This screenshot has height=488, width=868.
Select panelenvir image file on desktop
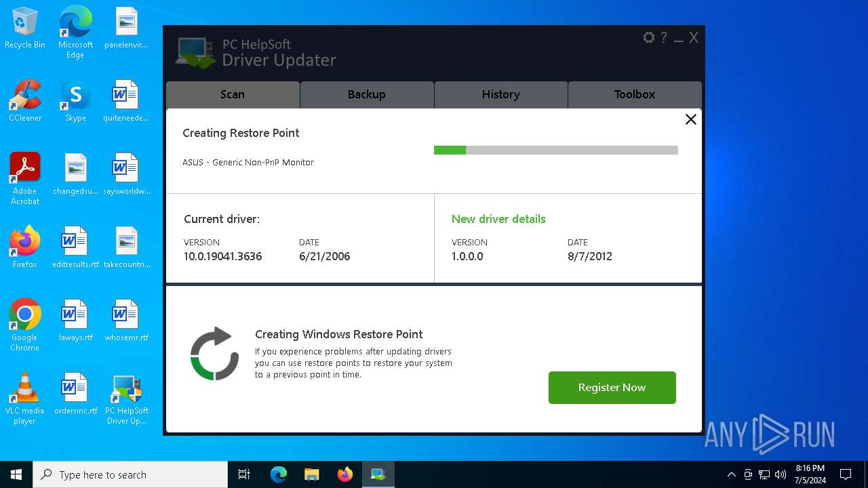coord(126,28)
